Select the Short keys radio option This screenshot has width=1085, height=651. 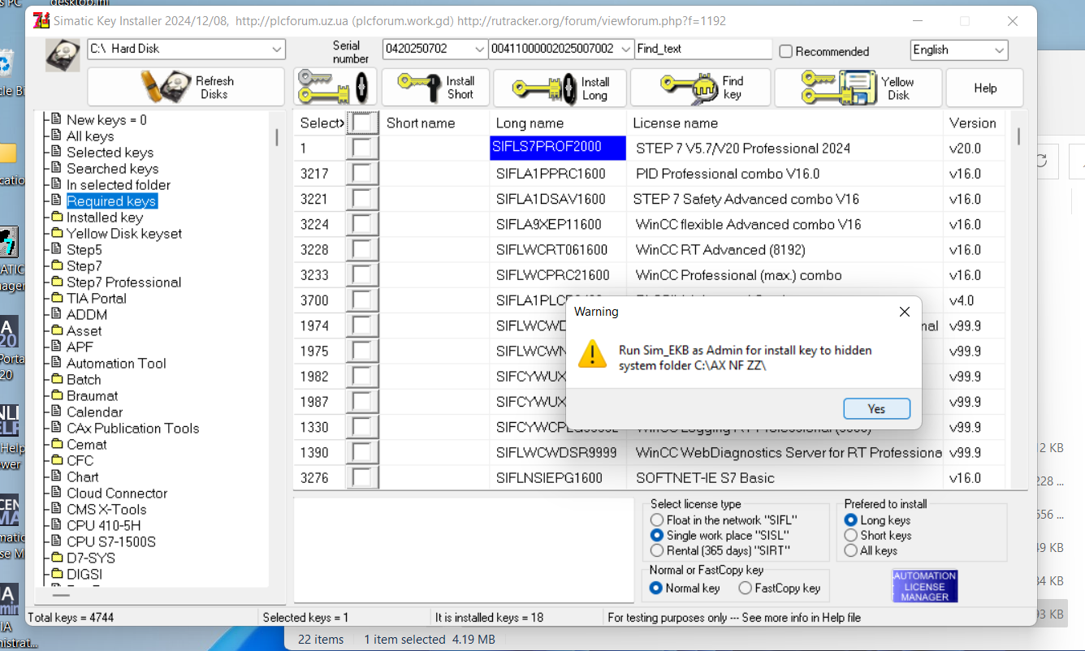851,535
